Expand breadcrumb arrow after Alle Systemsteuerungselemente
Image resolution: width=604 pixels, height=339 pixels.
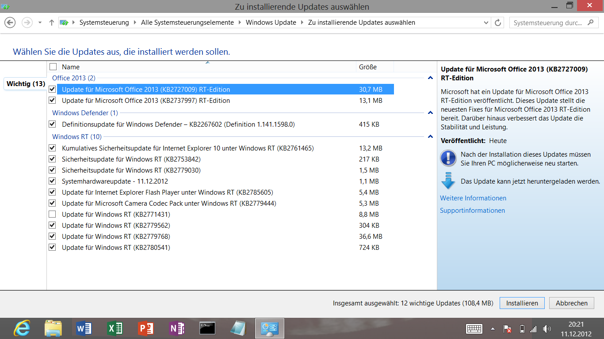240,23
